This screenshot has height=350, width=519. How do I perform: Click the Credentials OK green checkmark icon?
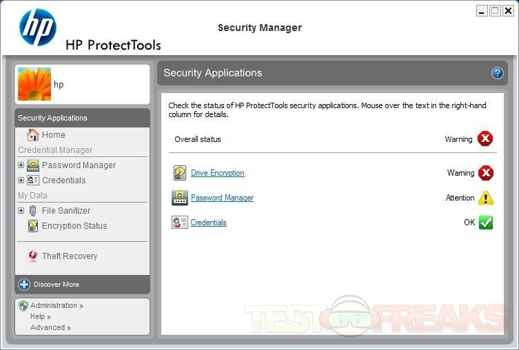486,223
